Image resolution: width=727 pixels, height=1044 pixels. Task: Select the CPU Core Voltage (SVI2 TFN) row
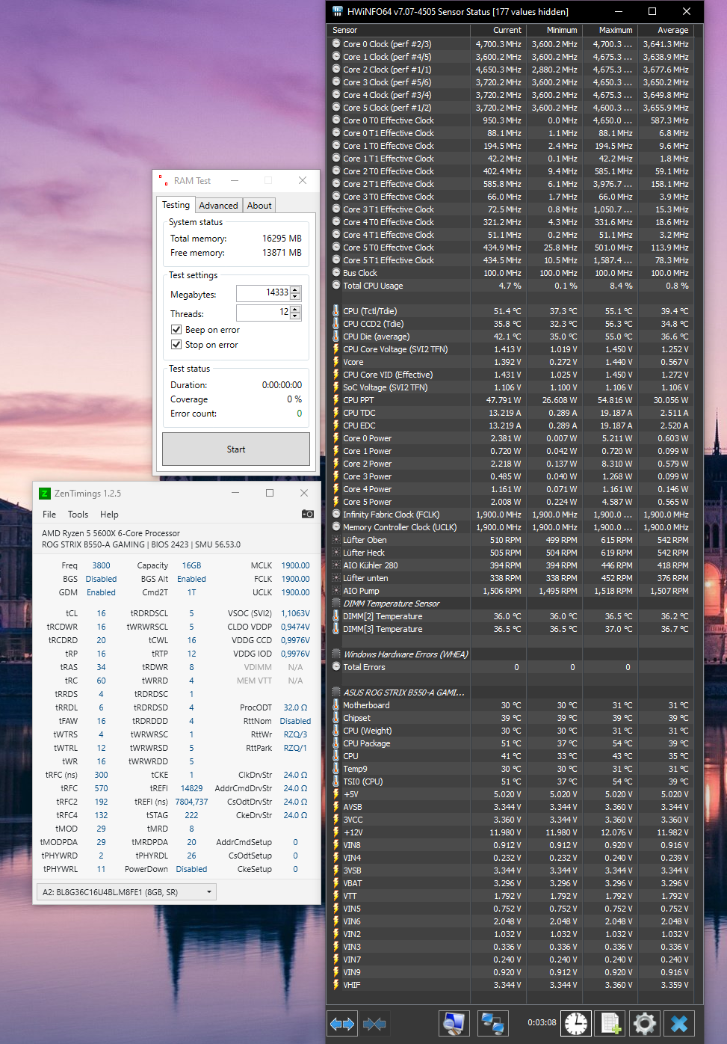(x=512, y=349)
